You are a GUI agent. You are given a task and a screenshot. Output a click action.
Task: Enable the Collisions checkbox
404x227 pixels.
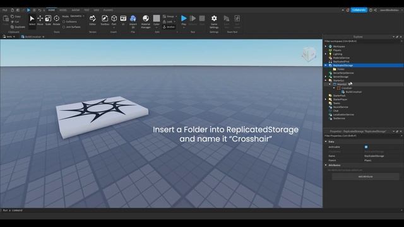(x=64, y=21)
